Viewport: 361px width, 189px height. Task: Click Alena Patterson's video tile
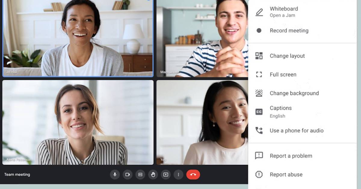(78, 122)
